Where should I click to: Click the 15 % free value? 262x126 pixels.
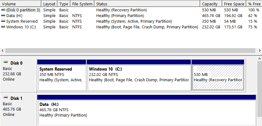[253, 21]
